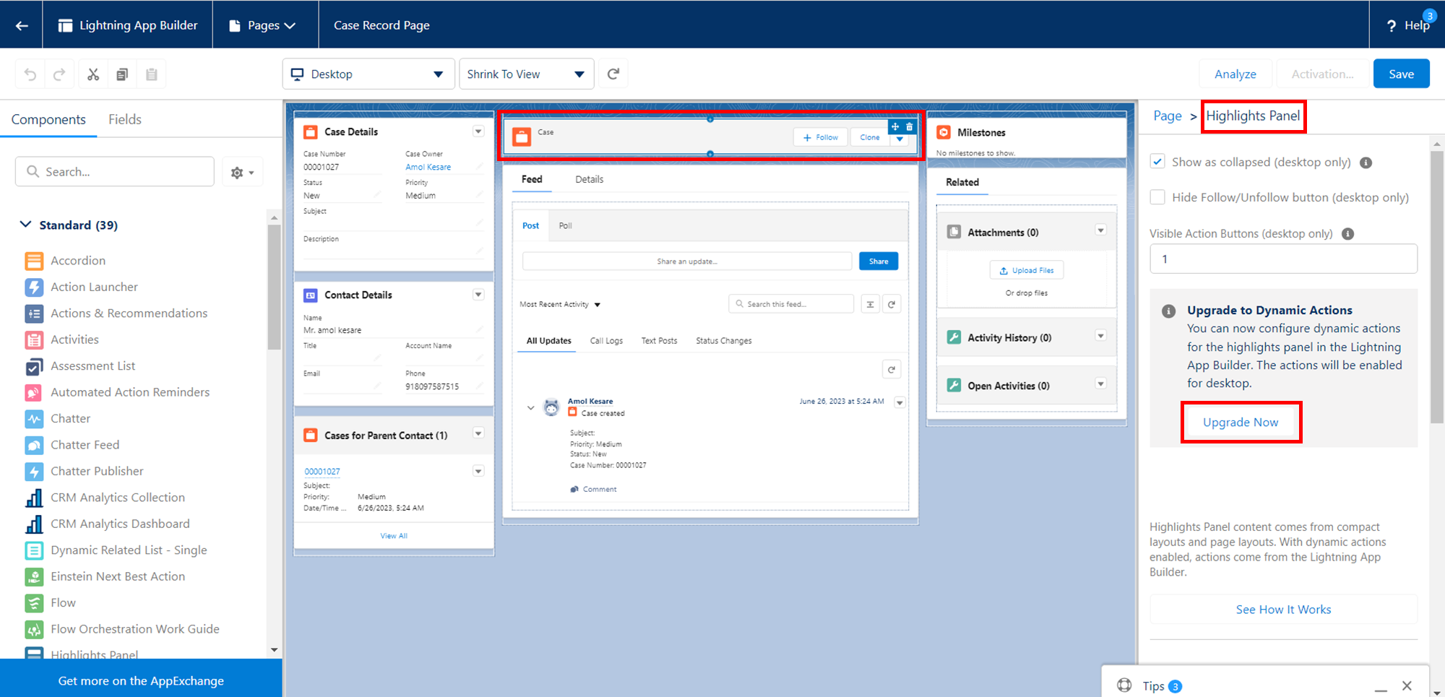Screen dimensions: 1445x697
Task: Select the Activities component icon
Action: coord(34,339)
